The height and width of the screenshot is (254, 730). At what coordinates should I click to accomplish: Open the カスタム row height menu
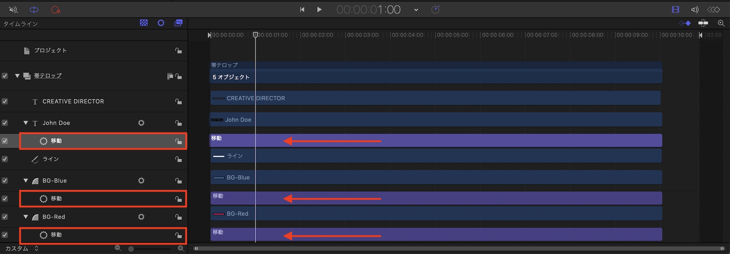click(x=20, y=249)
